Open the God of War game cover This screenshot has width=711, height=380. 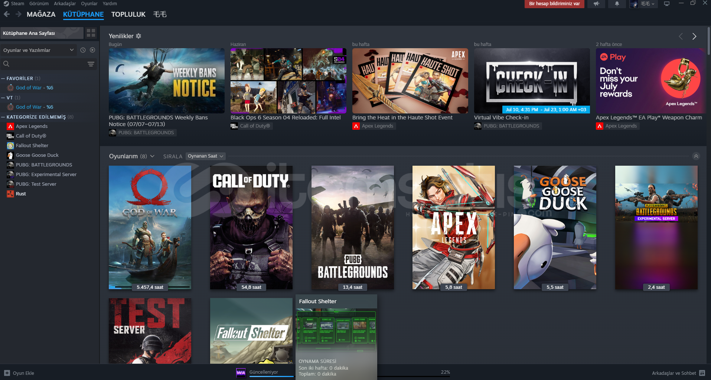pos(150,227)
